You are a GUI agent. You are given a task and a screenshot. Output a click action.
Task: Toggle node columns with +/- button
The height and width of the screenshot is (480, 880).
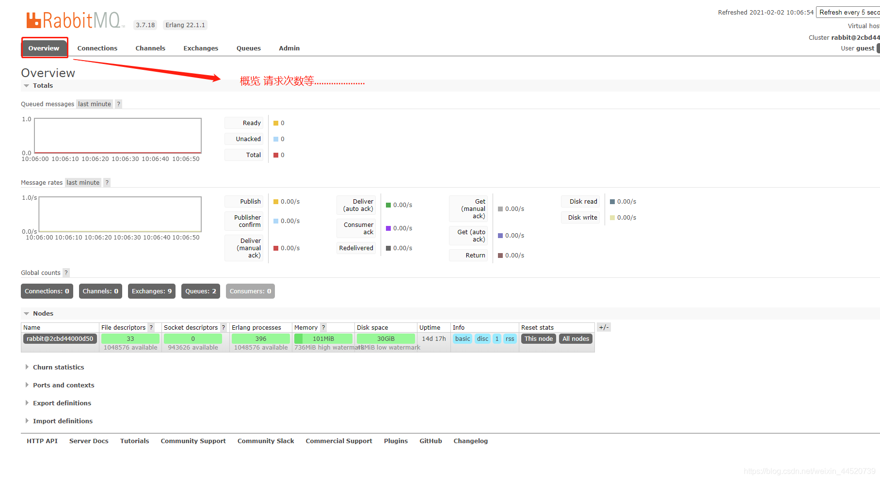(604, 327)
